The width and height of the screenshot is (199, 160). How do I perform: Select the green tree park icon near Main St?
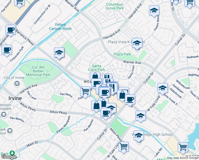coord(12,153)
